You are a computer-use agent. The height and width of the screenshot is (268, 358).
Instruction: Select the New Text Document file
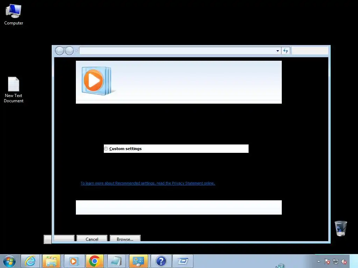[x=14, y=90]
